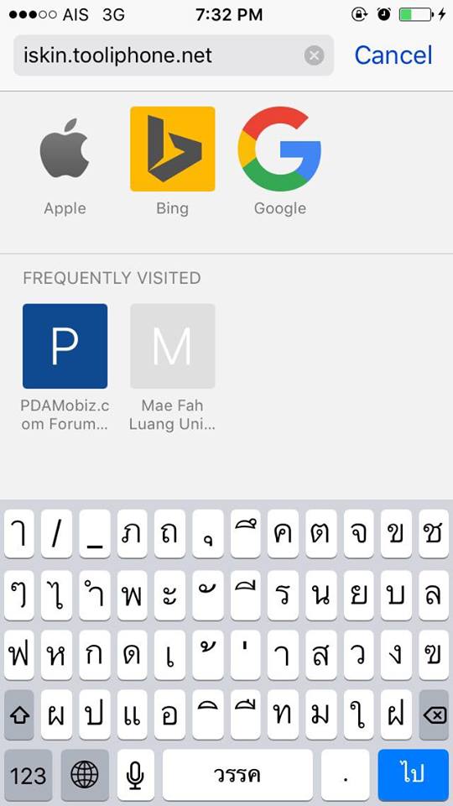This screenshot has width=453, height=806.
Task: Tap the backspace delete key
Action: coord(434,715)
